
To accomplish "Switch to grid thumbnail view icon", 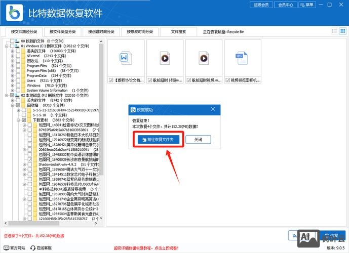I will coord(343,31).
